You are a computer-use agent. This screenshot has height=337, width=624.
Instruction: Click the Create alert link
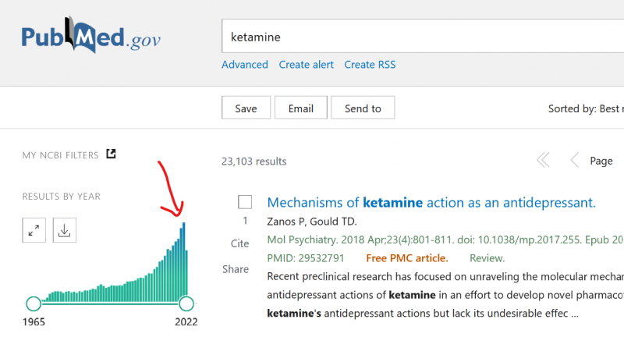307,65
